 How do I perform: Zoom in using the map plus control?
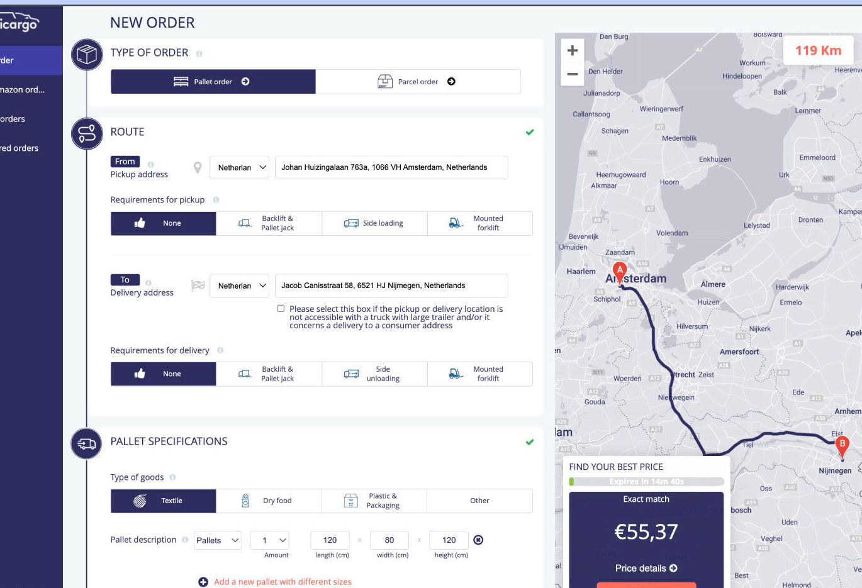point(572,49)
